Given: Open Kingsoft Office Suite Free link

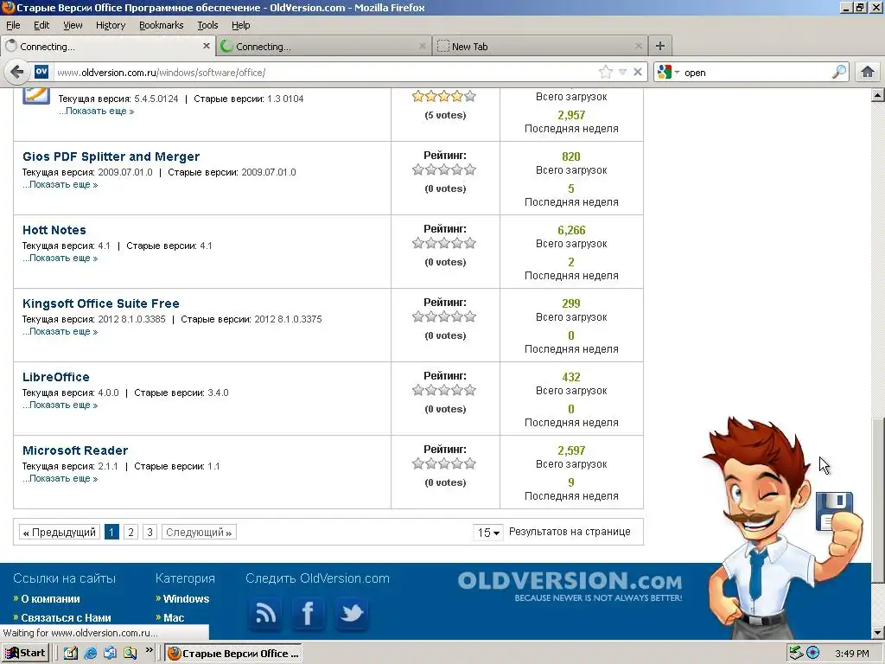Looking at the screenshot, I should point(101,303).
